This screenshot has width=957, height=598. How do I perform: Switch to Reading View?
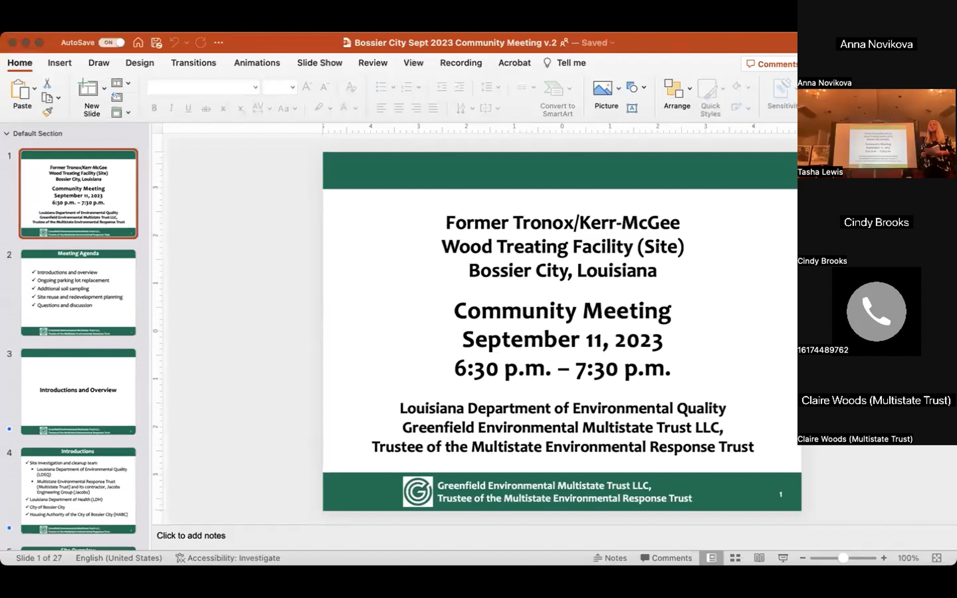(759, 558)
